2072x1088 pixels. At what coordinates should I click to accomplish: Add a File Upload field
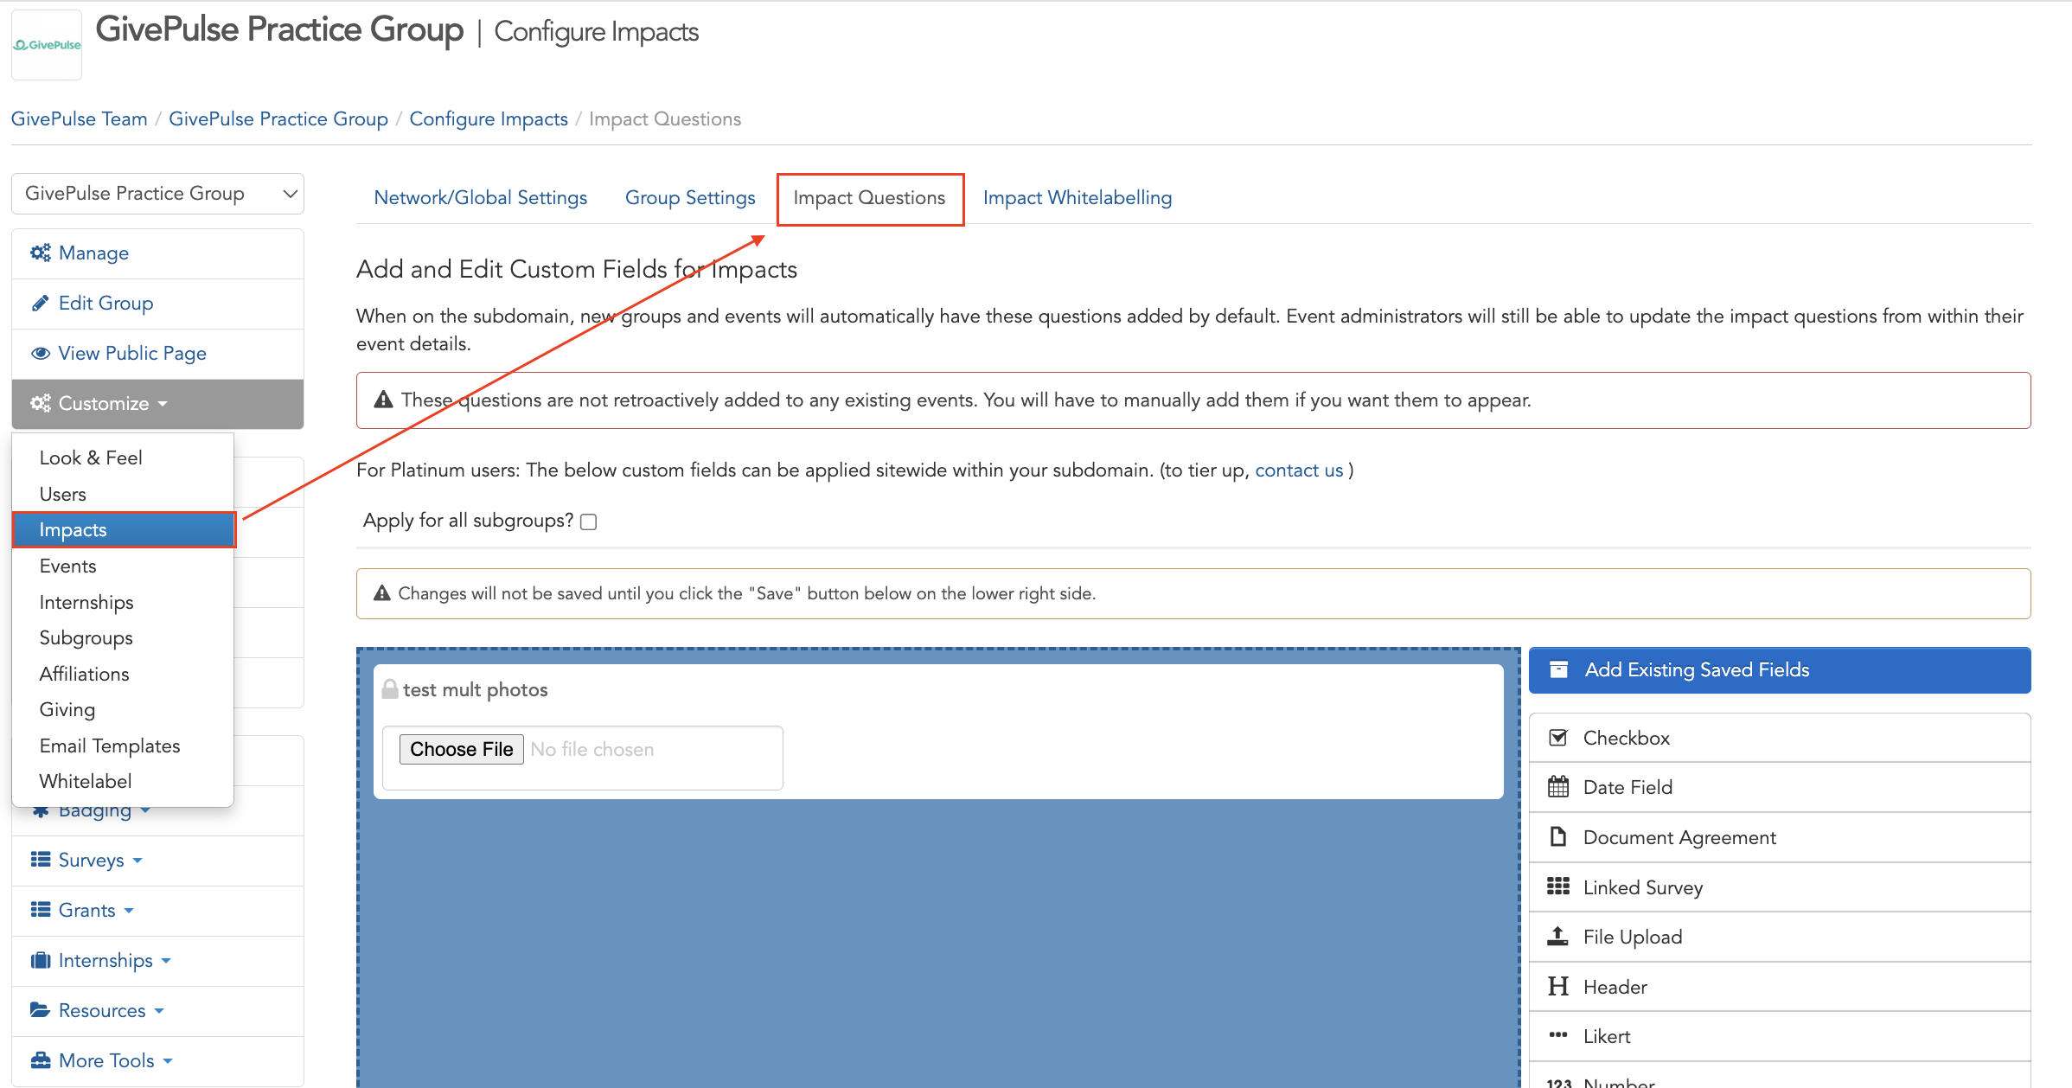coord(1780,937)
